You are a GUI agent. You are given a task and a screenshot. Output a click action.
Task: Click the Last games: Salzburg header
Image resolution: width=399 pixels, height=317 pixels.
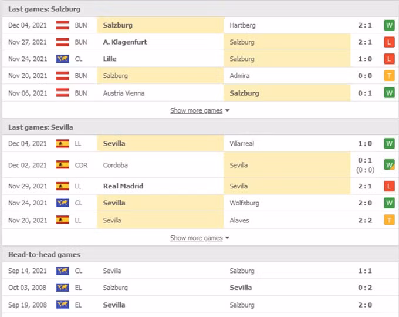tap(44, 9)
